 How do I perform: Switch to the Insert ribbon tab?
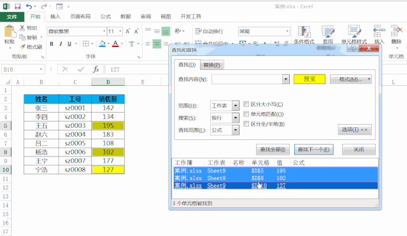(x=55, y=17)
